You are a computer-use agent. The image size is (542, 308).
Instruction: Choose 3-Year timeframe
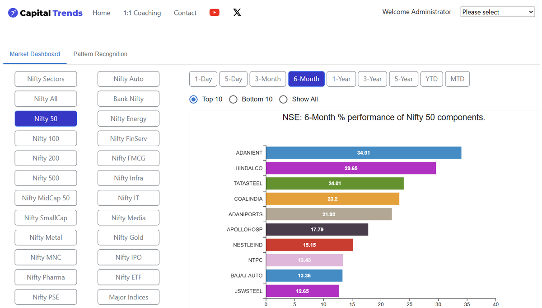coord(373,79)
